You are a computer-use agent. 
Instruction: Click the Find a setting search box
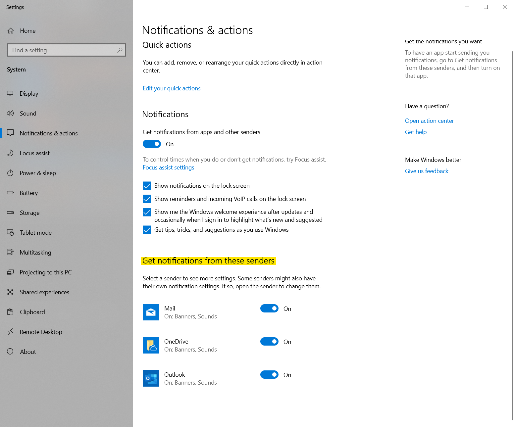[66, 50]
